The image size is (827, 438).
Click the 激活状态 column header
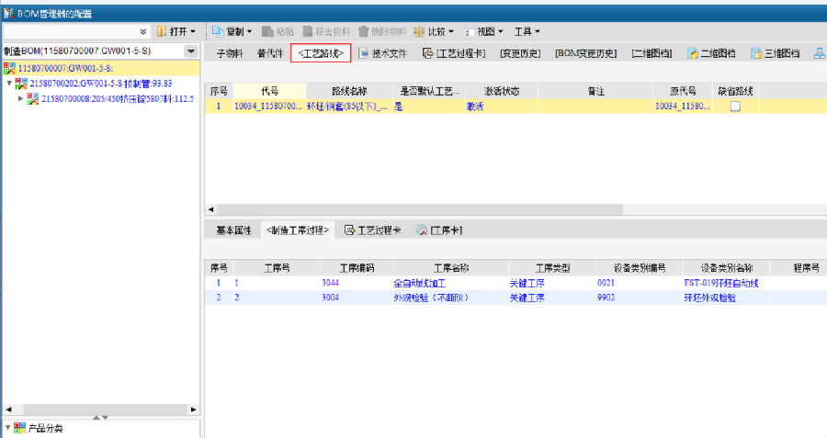(502, 91)
